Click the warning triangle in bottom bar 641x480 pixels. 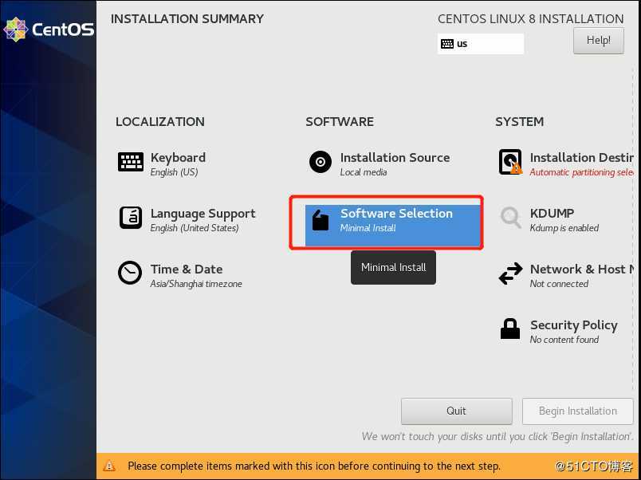pyautogui.click(x=109, y=466)
